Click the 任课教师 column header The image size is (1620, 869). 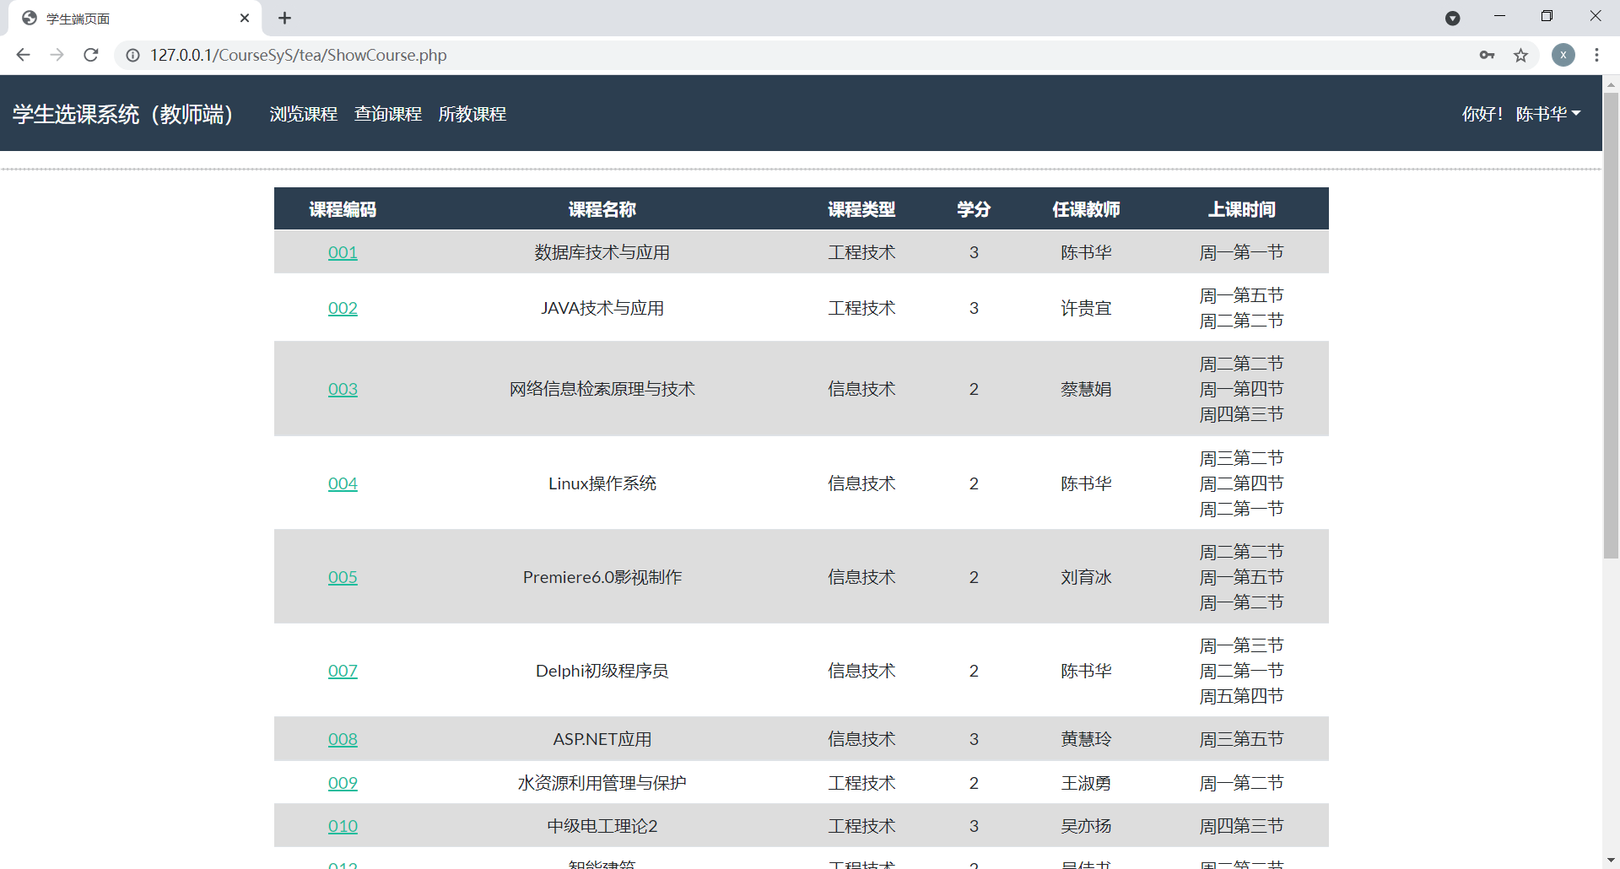1086,209
